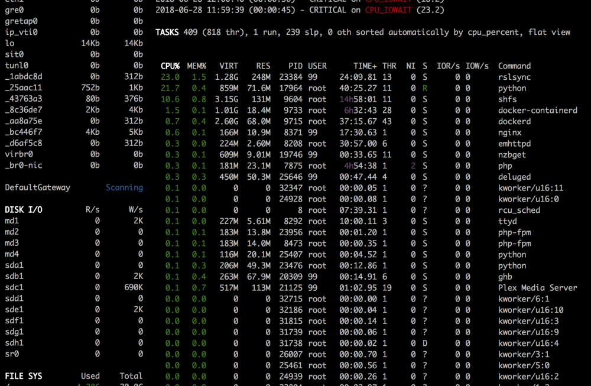Click the red CPU_IOWAIT alert (23.2)
This screenshot has height=386, width=591.
click(388, 10)
